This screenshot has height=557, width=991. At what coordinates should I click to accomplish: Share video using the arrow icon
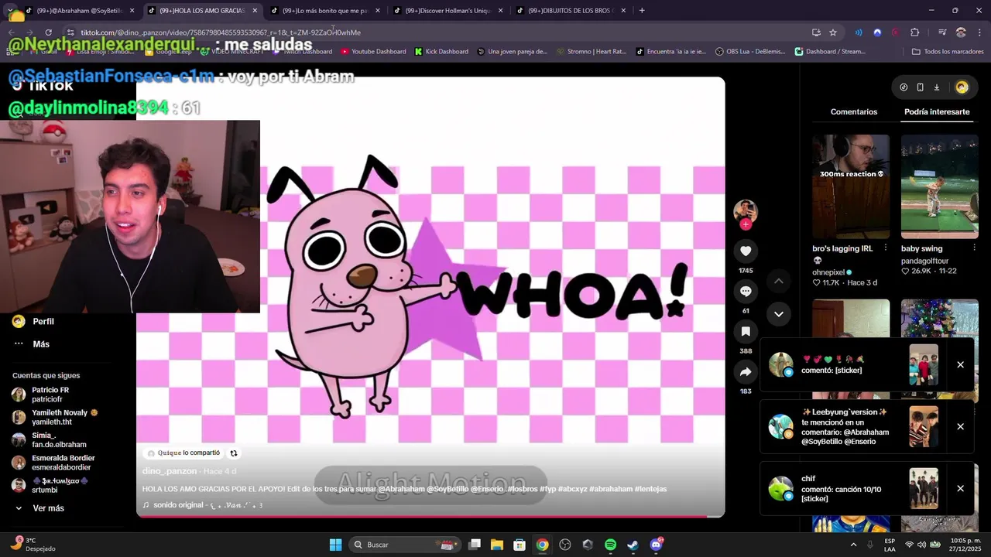click(746, 372)
